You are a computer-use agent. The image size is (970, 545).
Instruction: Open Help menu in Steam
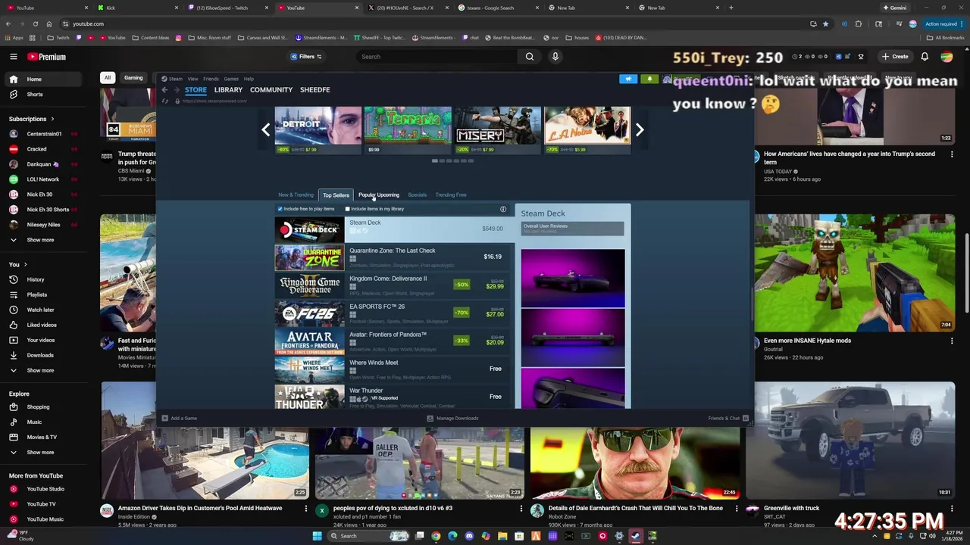(249, 79)
